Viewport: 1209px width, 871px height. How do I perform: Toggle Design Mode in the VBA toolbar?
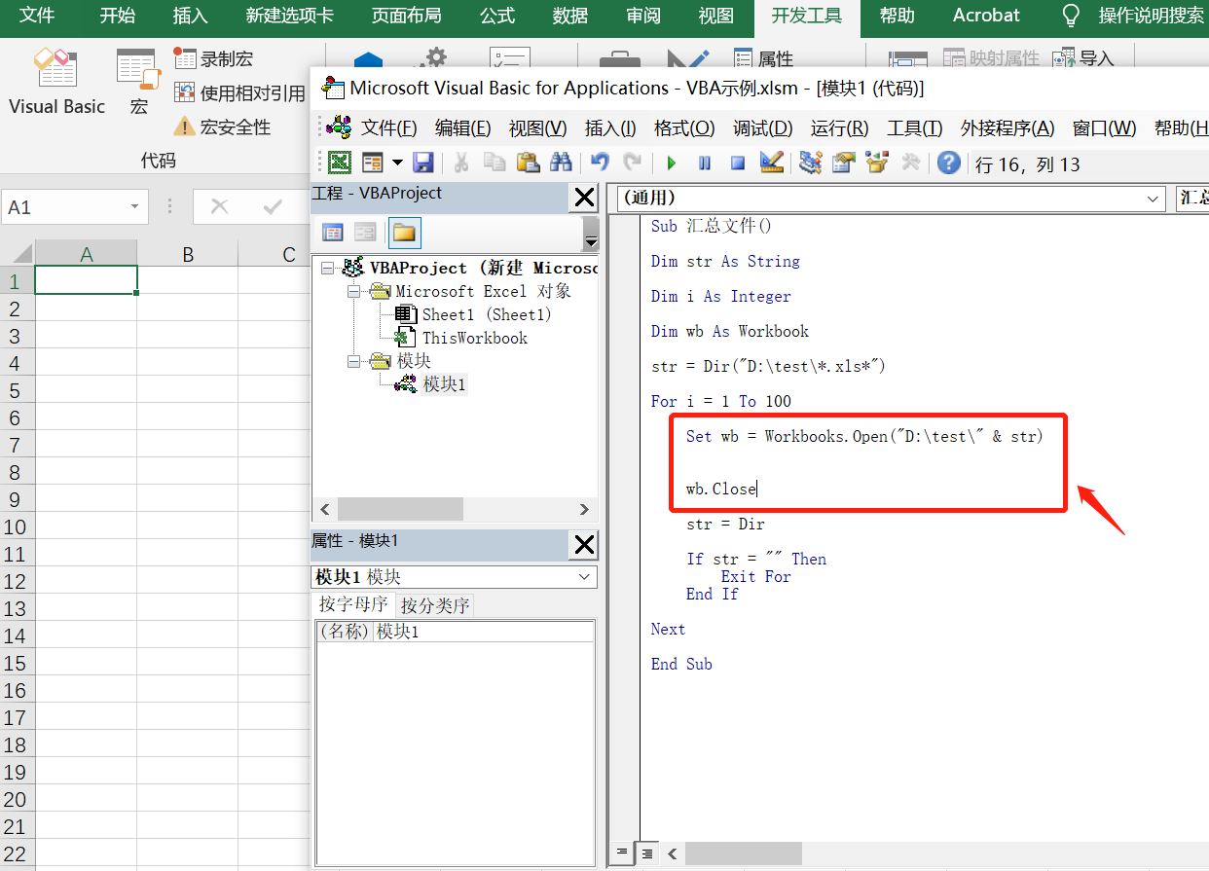[772, 163]
